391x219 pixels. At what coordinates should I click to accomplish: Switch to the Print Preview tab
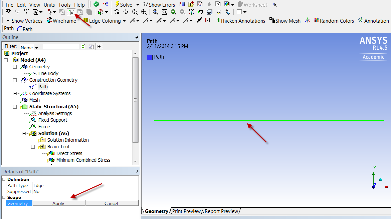[186, 211]
